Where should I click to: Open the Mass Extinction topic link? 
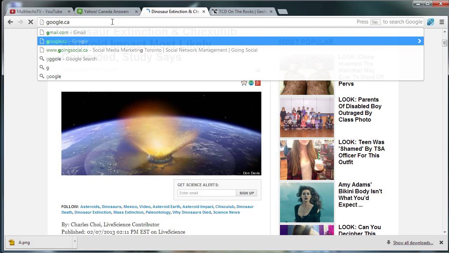(128, 212)
